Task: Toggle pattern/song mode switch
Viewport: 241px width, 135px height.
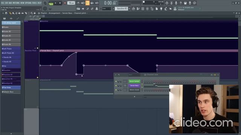Action: click(x=51, y=3)
